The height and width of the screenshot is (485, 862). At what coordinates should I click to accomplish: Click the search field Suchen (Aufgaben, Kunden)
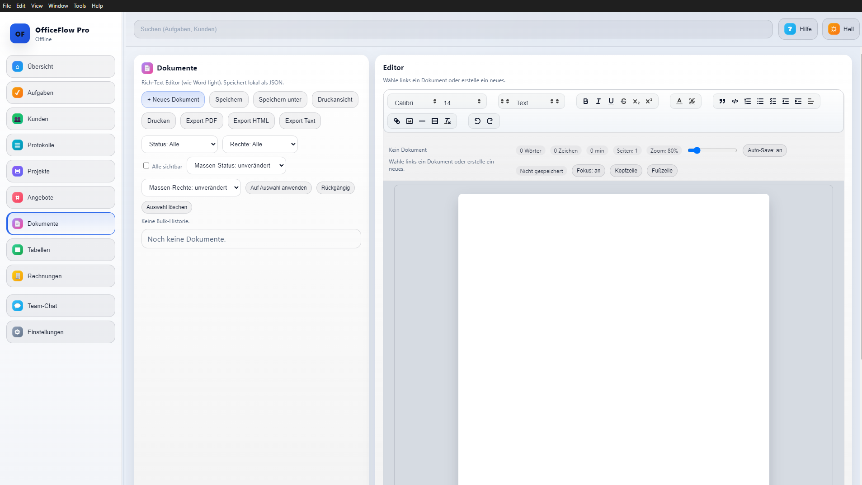(453, 29)
